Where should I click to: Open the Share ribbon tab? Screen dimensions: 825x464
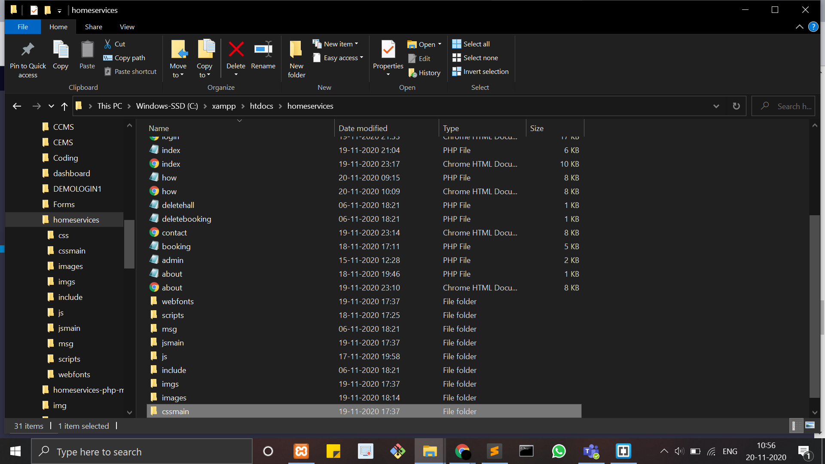[93, 27]
